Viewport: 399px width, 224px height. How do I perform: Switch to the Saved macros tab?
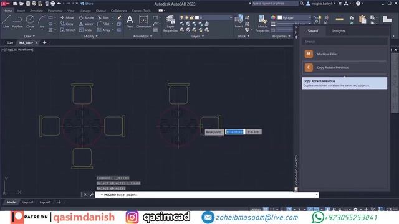point(313,31)
